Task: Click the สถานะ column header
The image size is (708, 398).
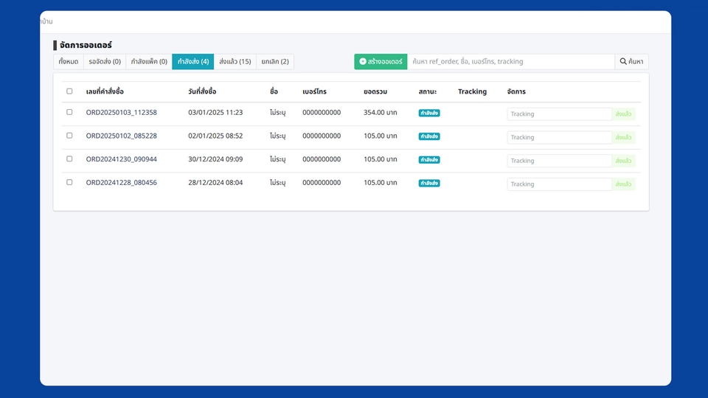Action: coord(428,91)
